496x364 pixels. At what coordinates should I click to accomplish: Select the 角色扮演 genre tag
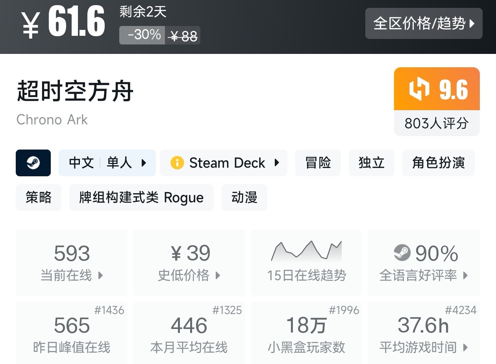pyautogui.click(x=438, y=163)
